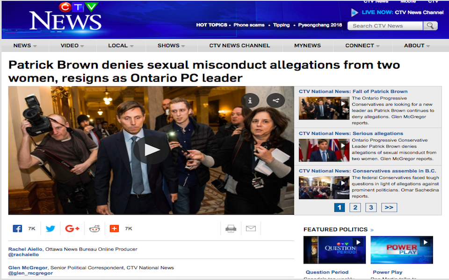Click the CTV News logo
This screenshot has height=280, width=449.
point(65,16)
